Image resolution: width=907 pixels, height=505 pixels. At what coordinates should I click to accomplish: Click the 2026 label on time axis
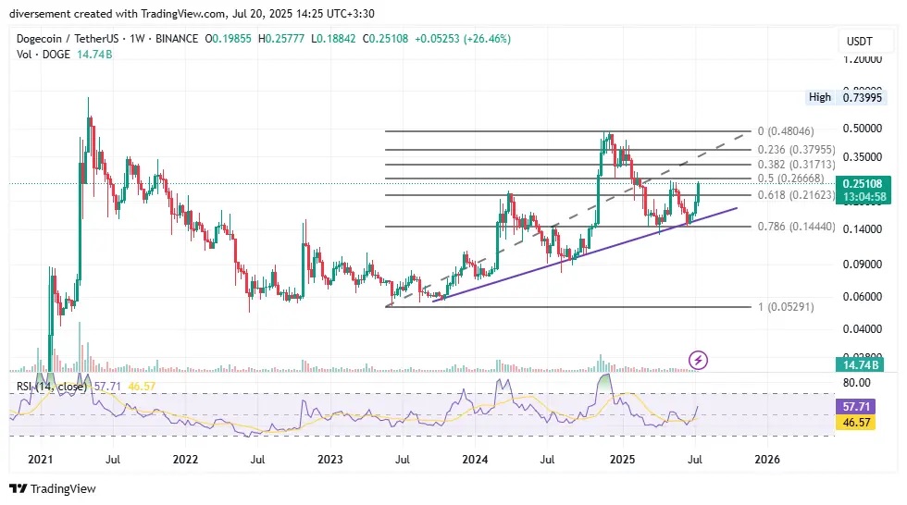coord(767,460)
